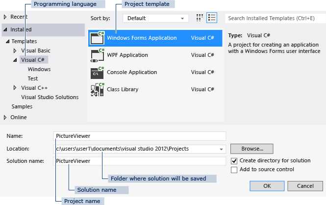Switch to small icons grid view
This screenshot has width=326, height=205.
[x=200, y=18]
